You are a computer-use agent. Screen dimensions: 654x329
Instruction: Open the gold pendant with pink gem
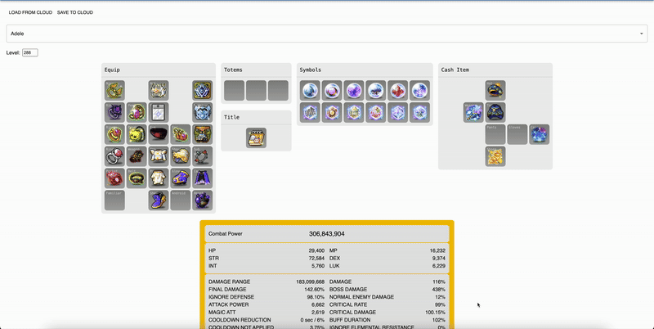137,113
